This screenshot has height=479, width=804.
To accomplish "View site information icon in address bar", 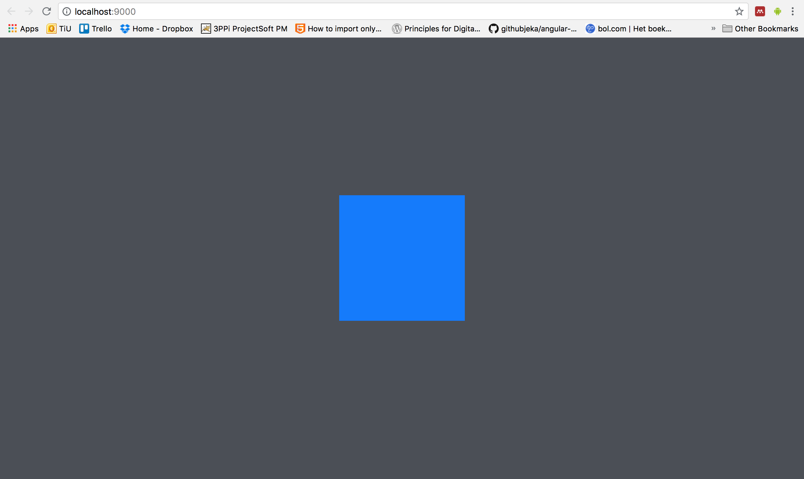I will (x=67, y=12).
